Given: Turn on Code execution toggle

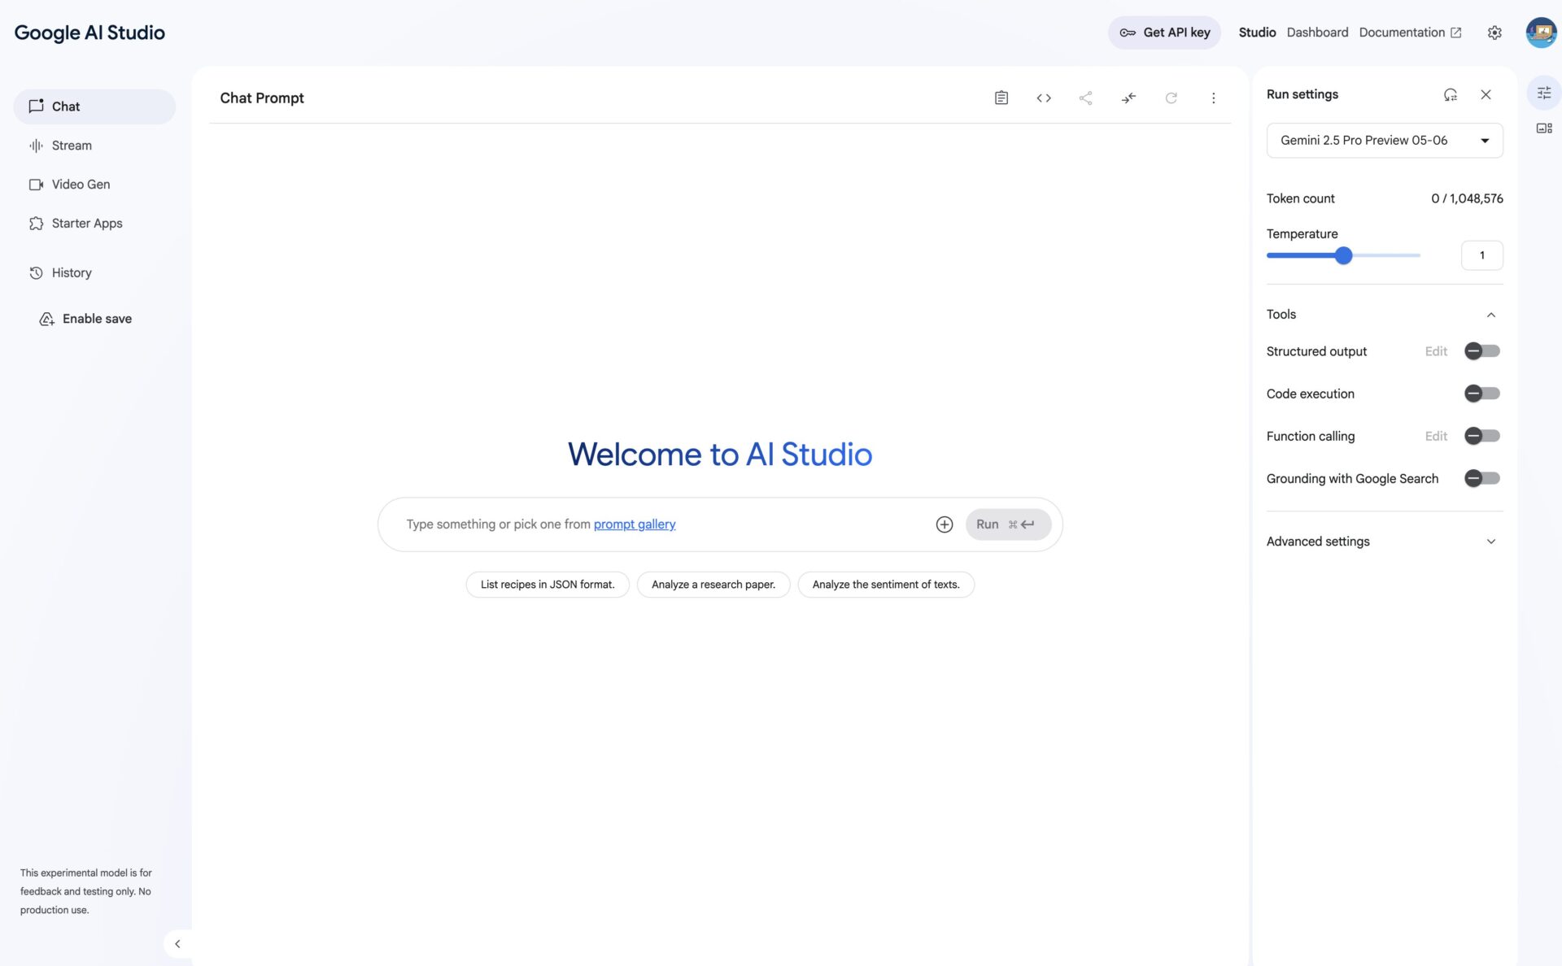Looking at the screenshot, I should (1481, 394).
